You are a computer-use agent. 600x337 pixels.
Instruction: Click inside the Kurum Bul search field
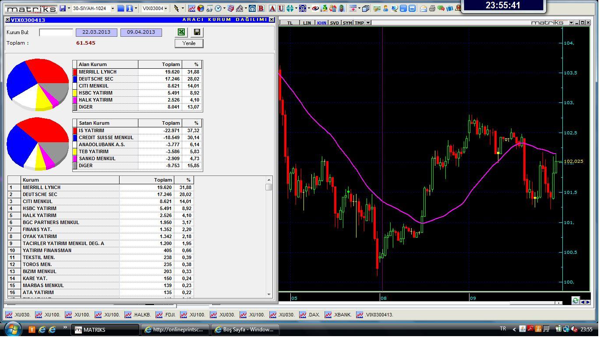coord(56,32)
